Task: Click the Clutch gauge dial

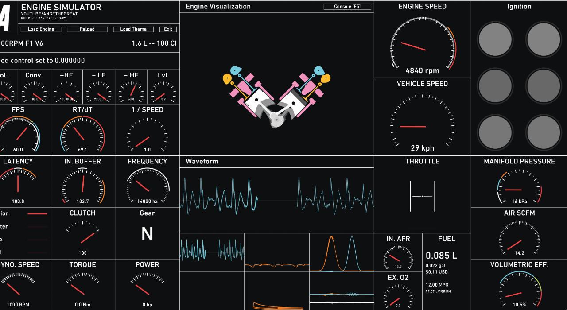Action: pyautogui.click(x=82, y=235)
